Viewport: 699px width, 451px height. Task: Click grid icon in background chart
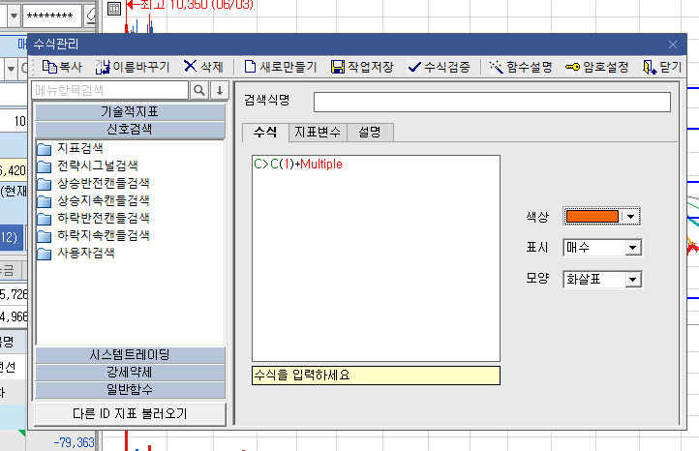(x=114, y=8)
